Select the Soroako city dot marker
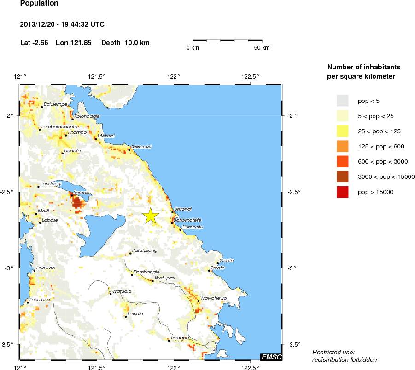 pos(72,195)
